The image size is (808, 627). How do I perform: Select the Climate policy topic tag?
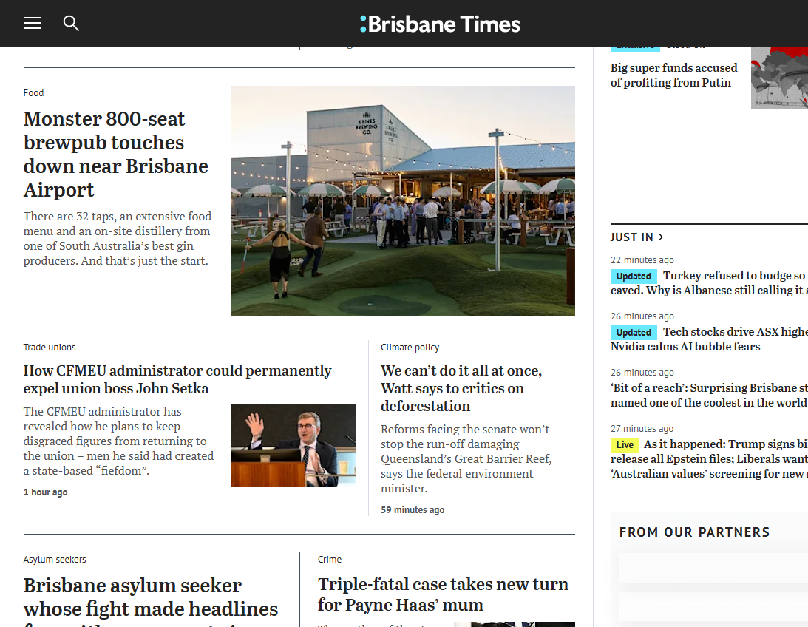pos(410,348)
